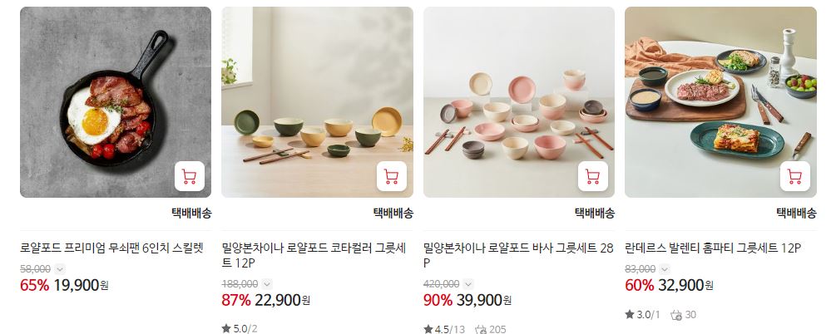Add Cota Color 12P dish set to cart
This screenshot has width=831, height=334.
pyautogui.click(x=391, y=176)
